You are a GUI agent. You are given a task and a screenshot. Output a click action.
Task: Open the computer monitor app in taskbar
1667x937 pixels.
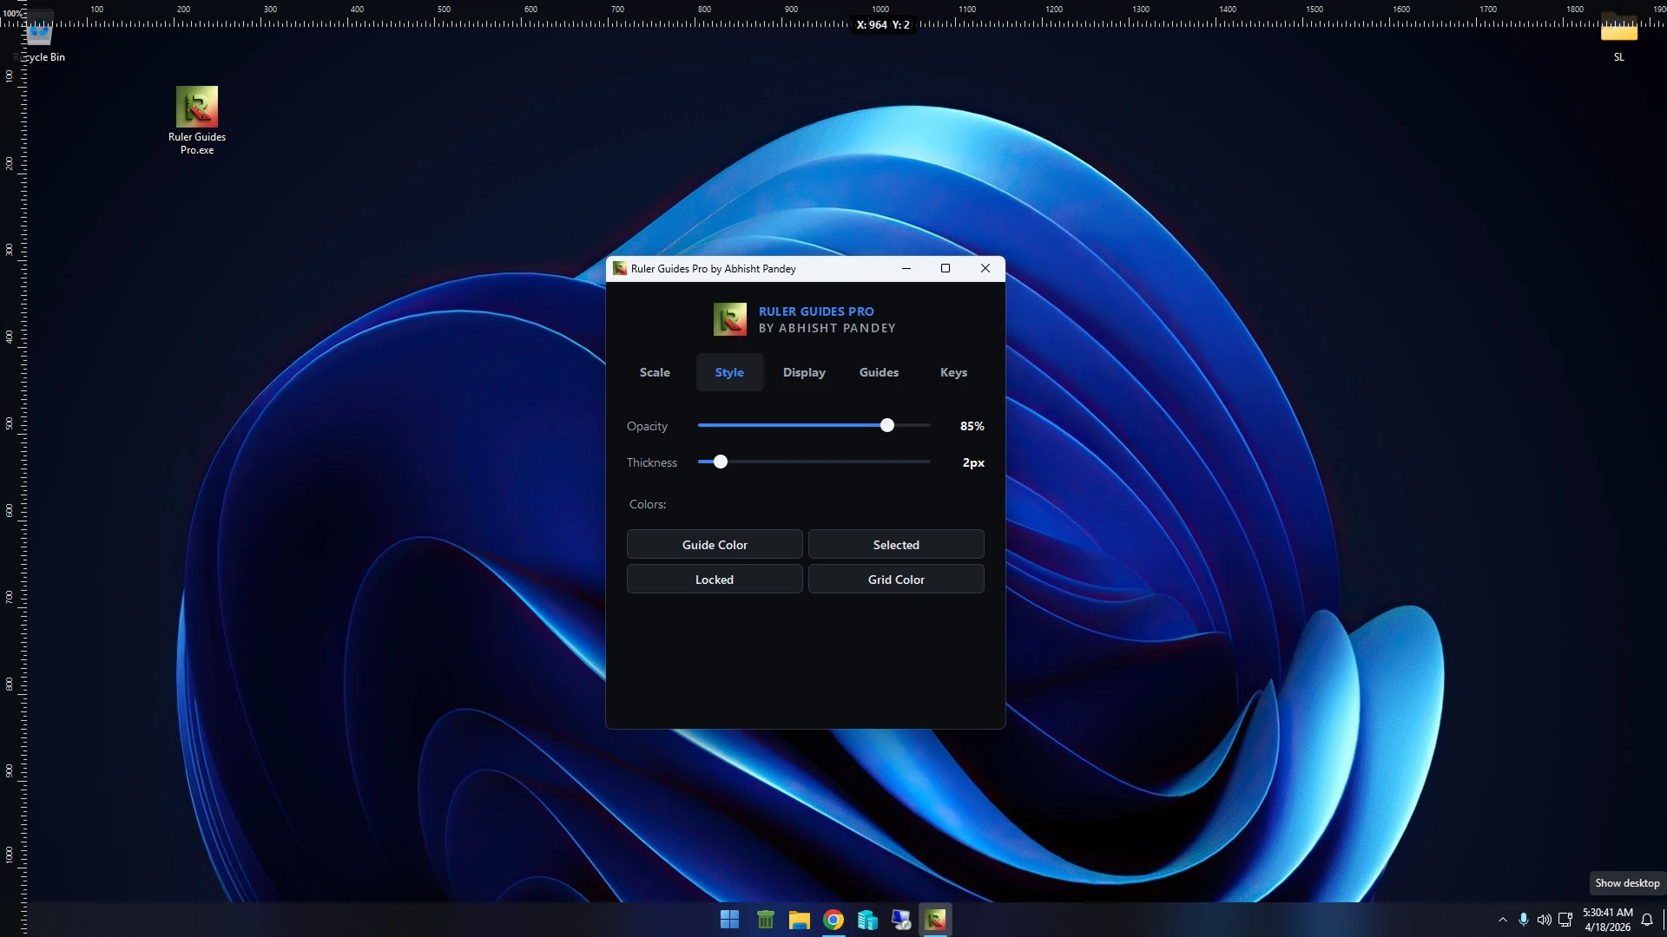(901, 920)
